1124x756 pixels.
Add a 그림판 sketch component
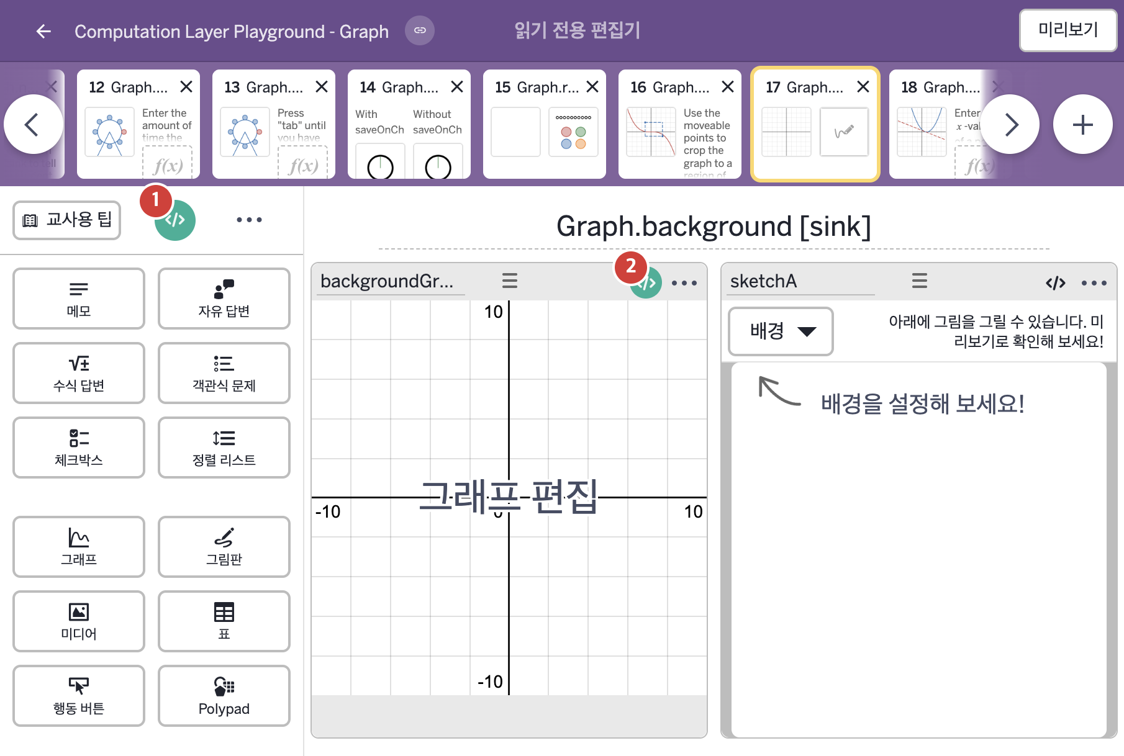click(x=224, y=547)
